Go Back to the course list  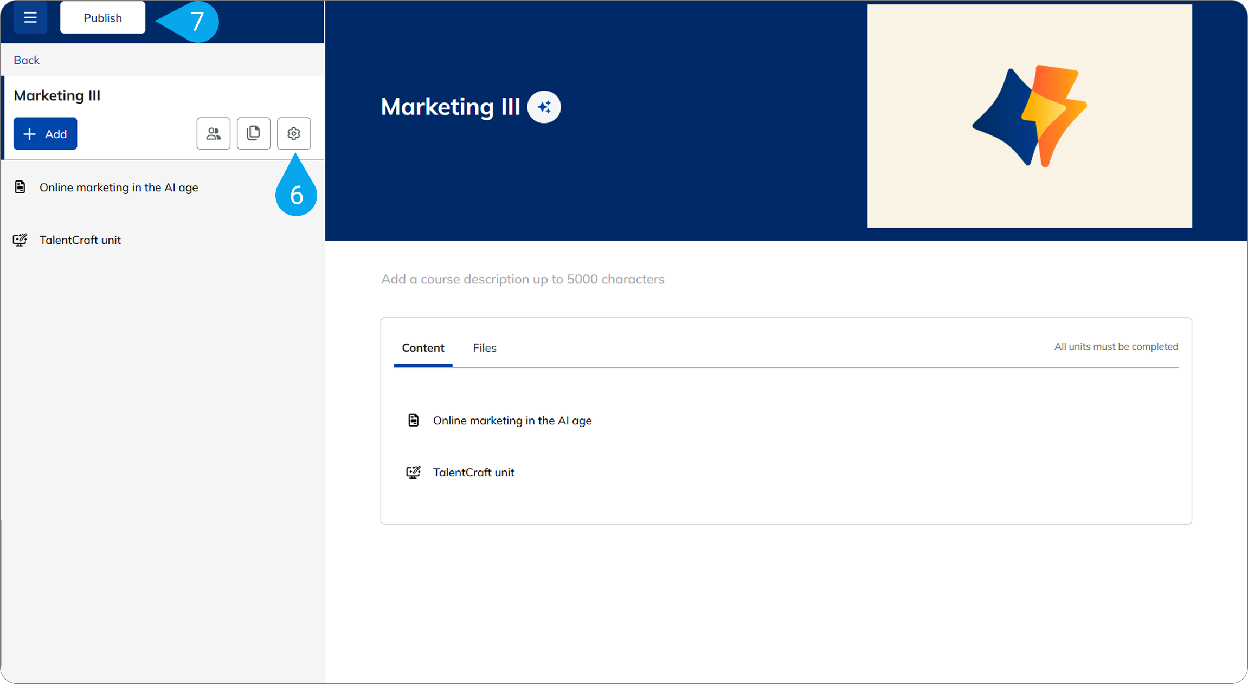[27, 60]
